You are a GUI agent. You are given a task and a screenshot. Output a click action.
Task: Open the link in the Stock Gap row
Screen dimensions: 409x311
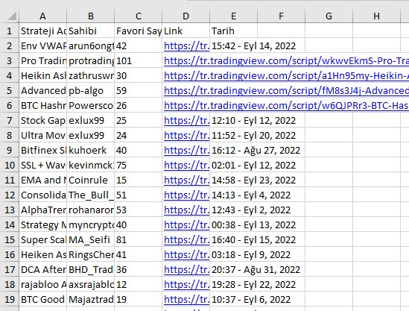tap(186, 120)
